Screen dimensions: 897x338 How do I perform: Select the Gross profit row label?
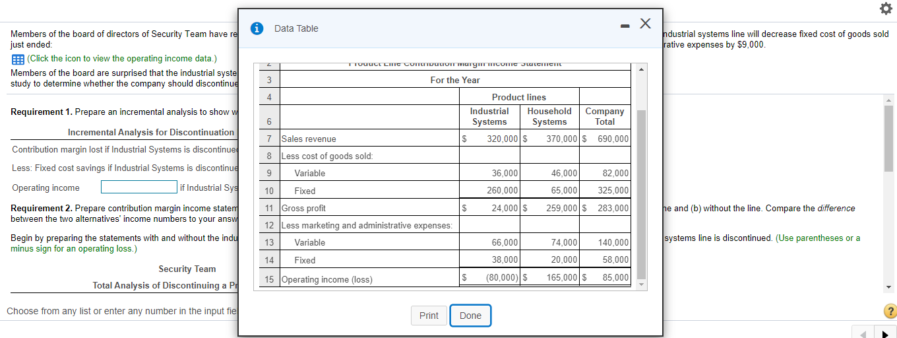click(303, 208)
